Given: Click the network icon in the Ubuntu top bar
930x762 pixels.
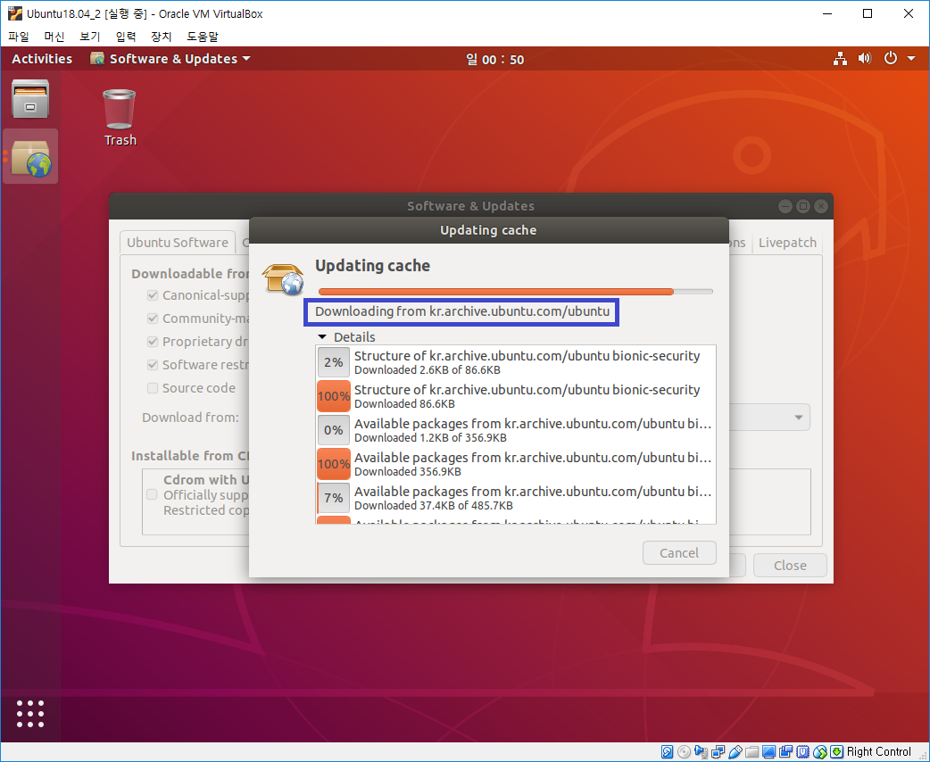Looking at the screenshot, I should pos(840,59).
